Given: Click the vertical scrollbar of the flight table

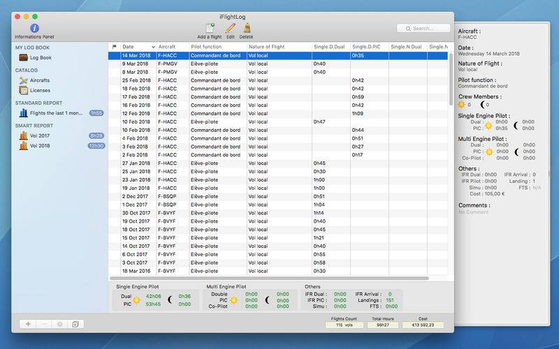Looking at the screenshot, I should pyautogui.click(x=451, y=80).
